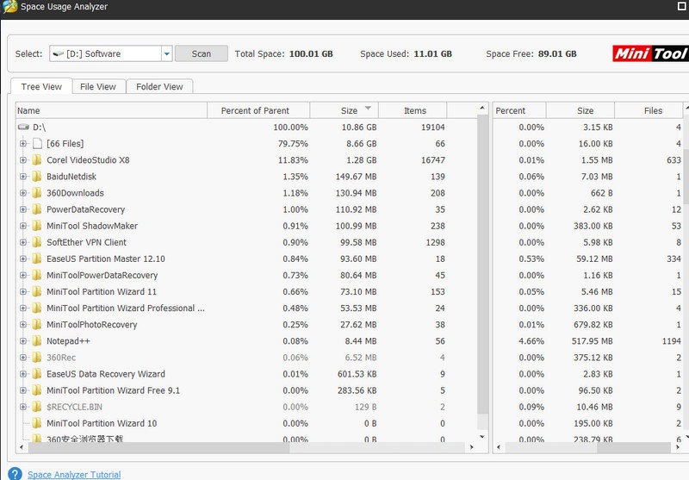The width and height of the screenshot is (689, 480).
Task: Click the $RECYCLE.BIN folder icon
Action: click(37, 407)
